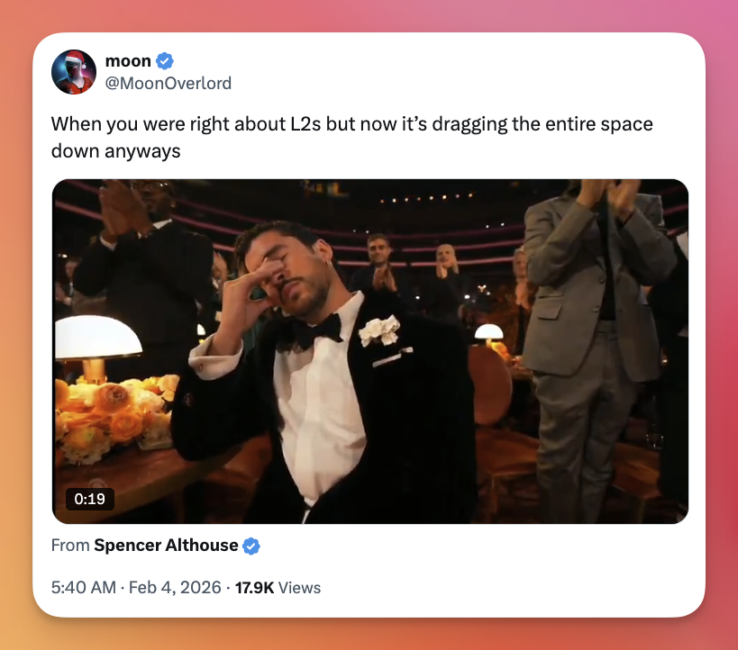
Task: Click the 0:19 video duration badge
Action: pyautogui.click(x=89, y=498)
